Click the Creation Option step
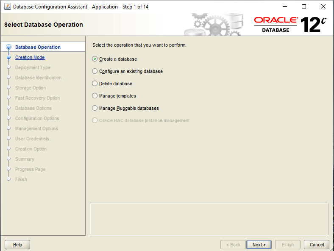This screenshot has width=334, height=251. point(31,149)
